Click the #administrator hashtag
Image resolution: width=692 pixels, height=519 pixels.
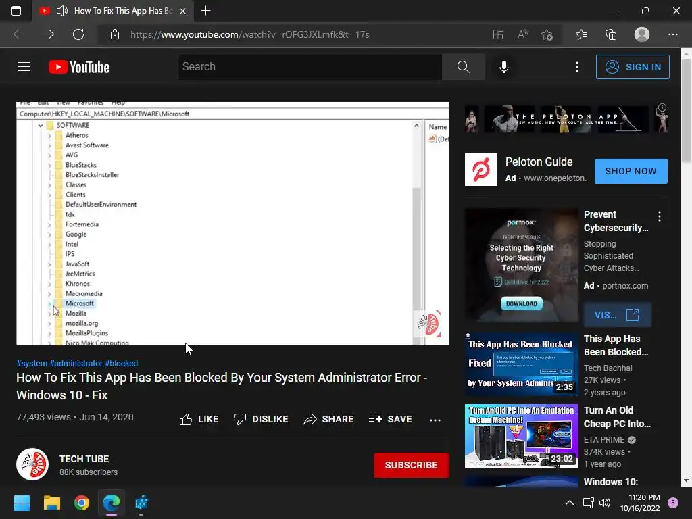point(76,363)
